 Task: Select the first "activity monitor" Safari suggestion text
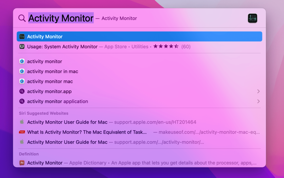pos(45,62)
